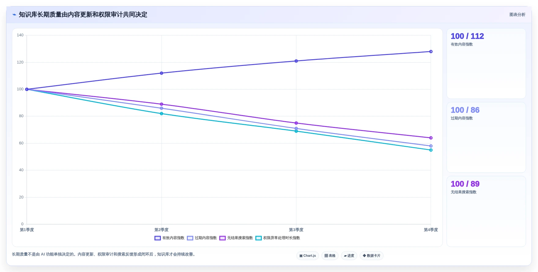
Task: Click the 过期内容指数 legend label
Action: pos(206,238)
